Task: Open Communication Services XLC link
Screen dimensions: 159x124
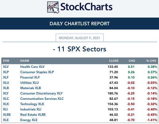Action: pos(42,99)
